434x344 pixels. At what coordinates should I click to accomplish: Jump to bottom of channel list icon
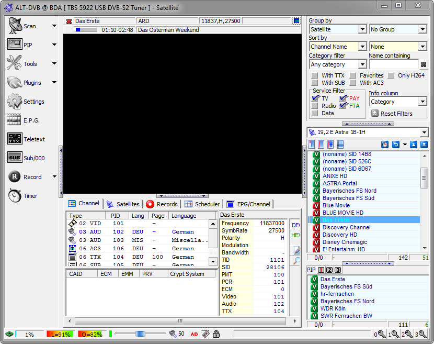[424, 145]
